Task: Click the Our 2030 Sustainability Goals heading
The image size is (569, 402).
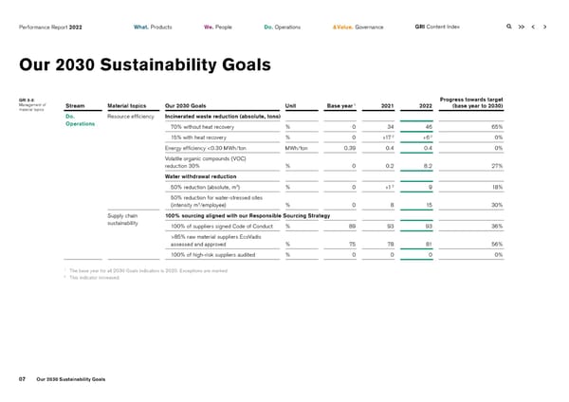Action: pos(145,64)
